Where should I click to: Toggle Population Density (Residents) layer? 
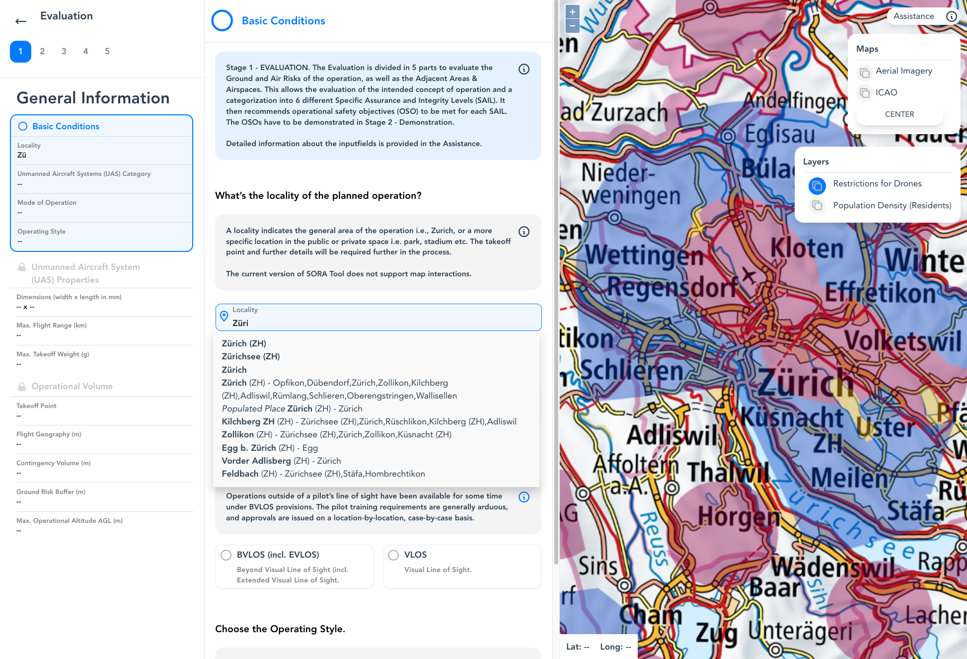[817, 205]
